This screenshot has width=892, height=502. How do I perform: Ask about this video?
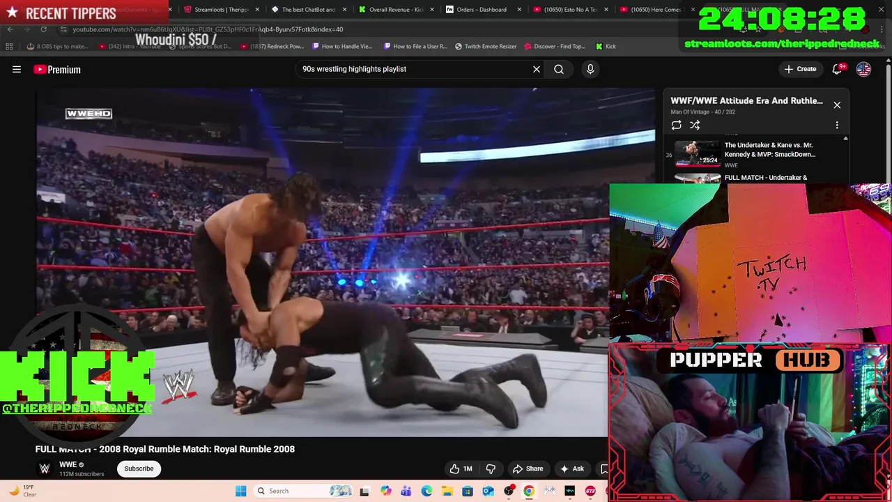coord(573,469)
